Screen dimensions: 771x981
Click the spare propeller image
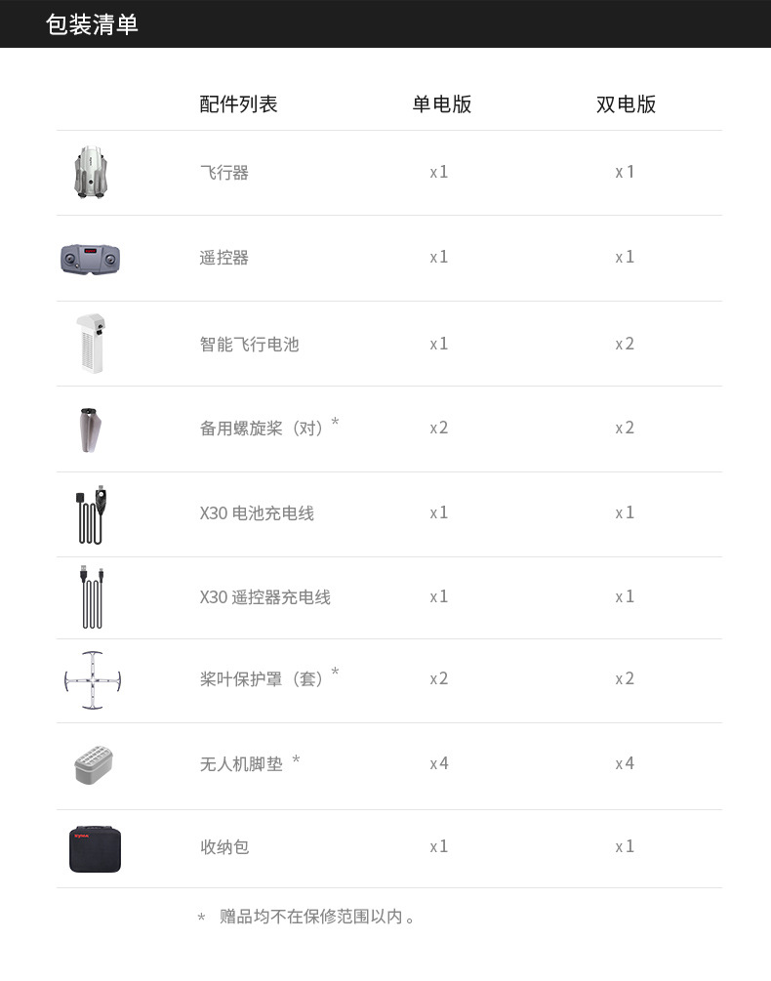91,429
